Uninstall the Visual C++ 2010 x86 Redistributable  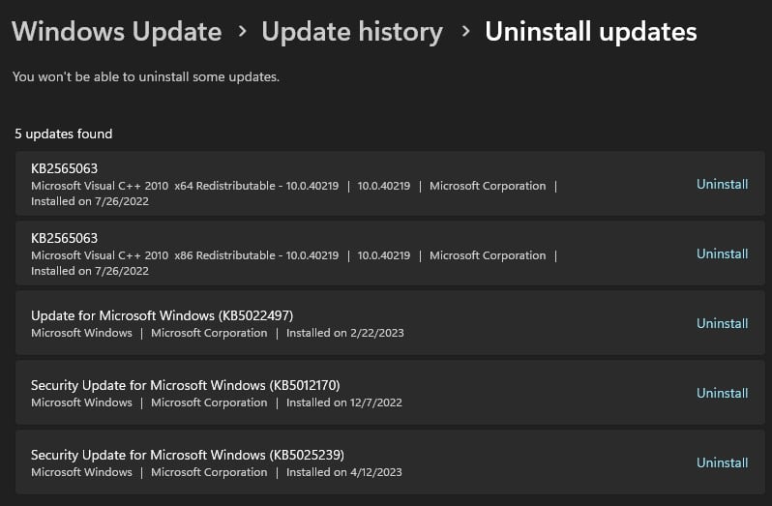coord(722,253)
